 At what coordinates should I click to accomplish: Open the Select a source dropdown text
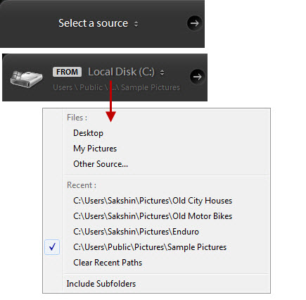93,23
